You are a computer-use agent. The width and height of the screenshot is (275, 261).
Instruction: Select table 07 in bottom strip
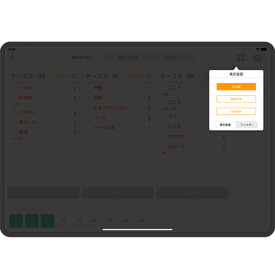[x=110, y=221]
